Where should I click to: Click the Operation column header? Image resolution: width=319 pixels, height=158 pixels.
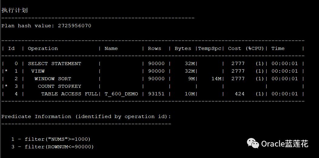pos(43,48)
